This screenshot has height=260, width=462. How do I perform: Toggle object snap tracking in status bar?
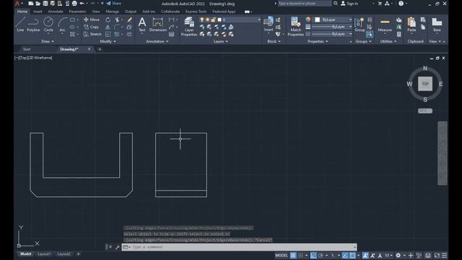(345, 255)
